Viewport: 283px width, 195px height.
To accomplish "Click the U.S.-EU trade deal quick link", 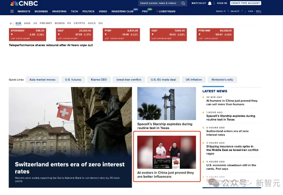I will click(x=164, y=80).
